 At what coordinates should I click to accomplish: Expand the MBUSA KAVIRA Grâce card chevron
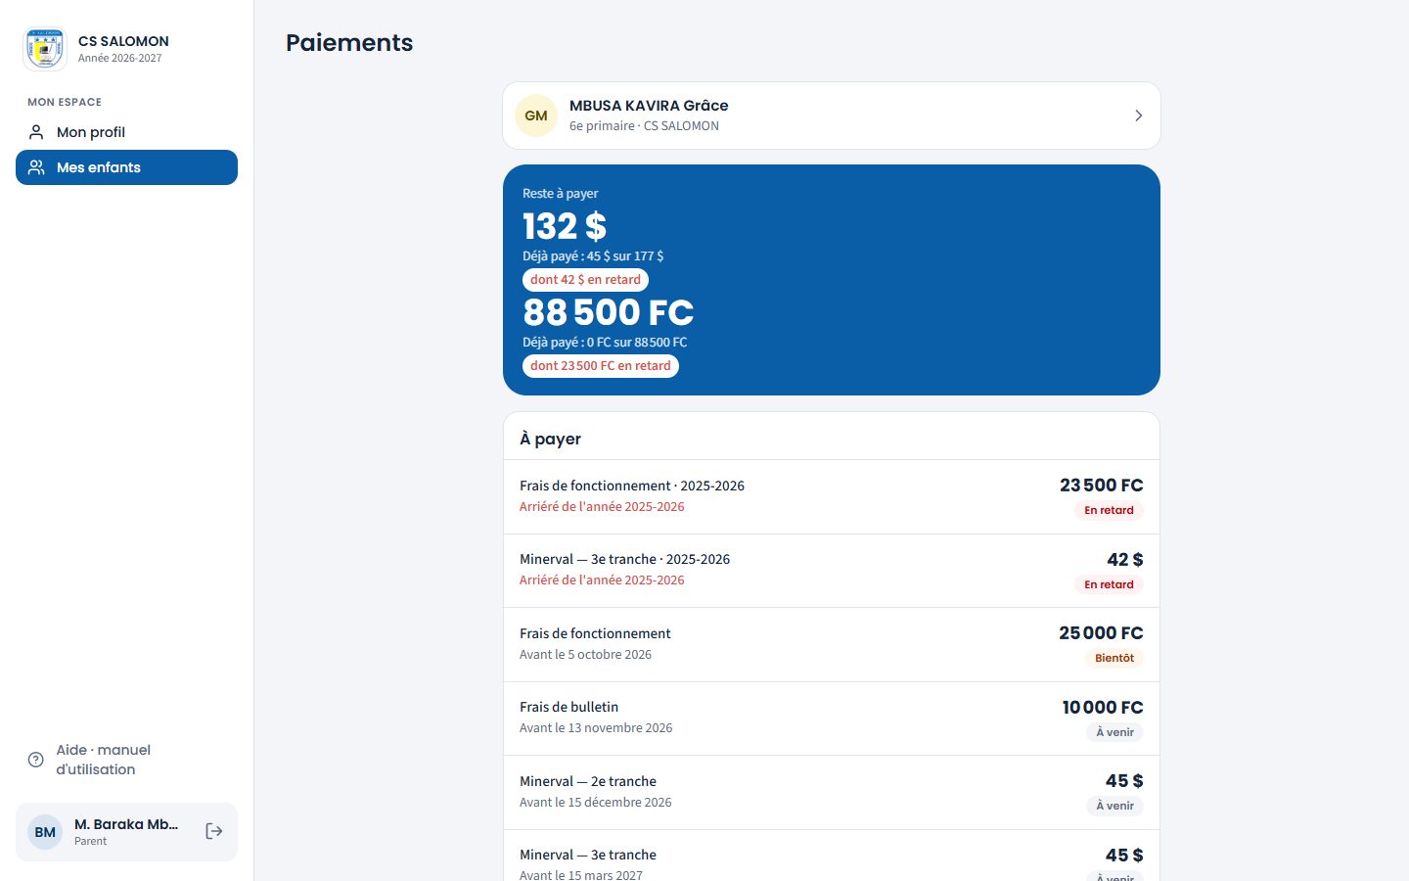(1138, 116)
